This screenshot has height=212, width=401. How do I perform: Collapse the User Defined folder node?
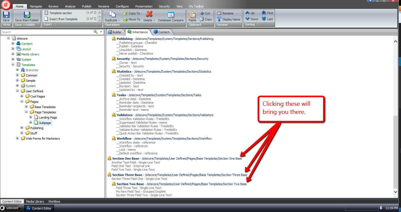(x=17, y=91)
